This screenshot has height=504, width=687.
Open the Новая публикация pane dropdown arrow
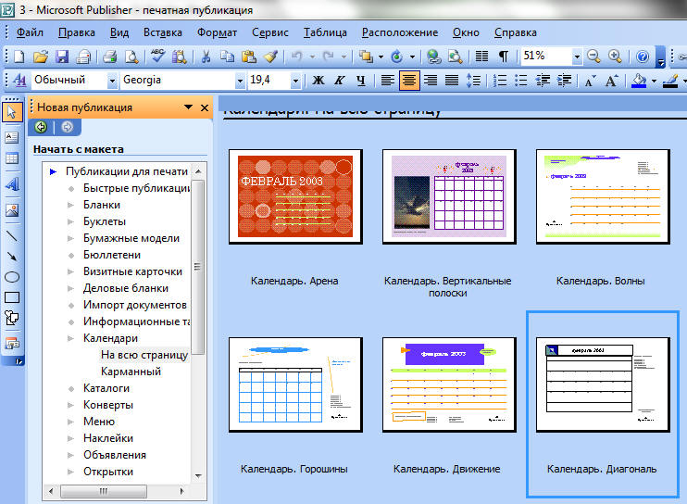[188, 107]
